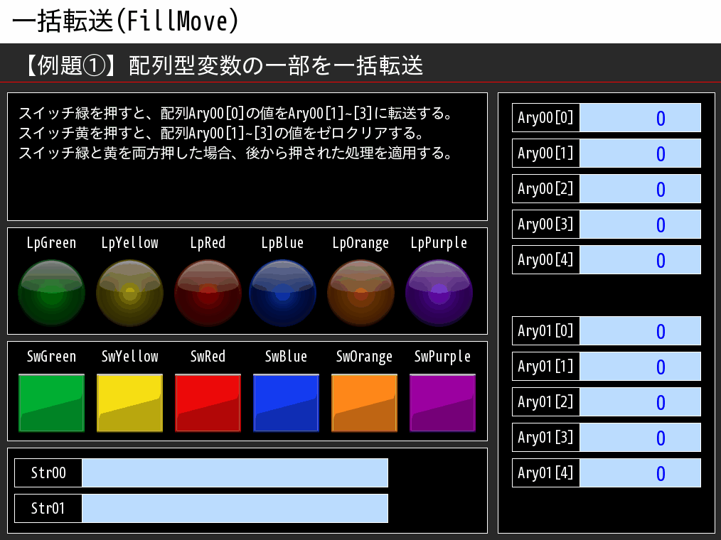
Task: Click the Ary01[3] label
Action: tap(546, 437)
